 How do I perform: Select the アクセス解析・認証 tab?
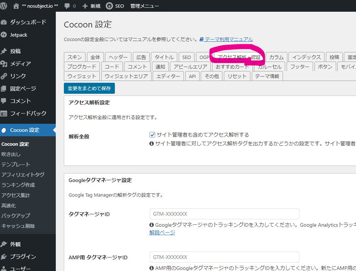[x=239, y=57]
